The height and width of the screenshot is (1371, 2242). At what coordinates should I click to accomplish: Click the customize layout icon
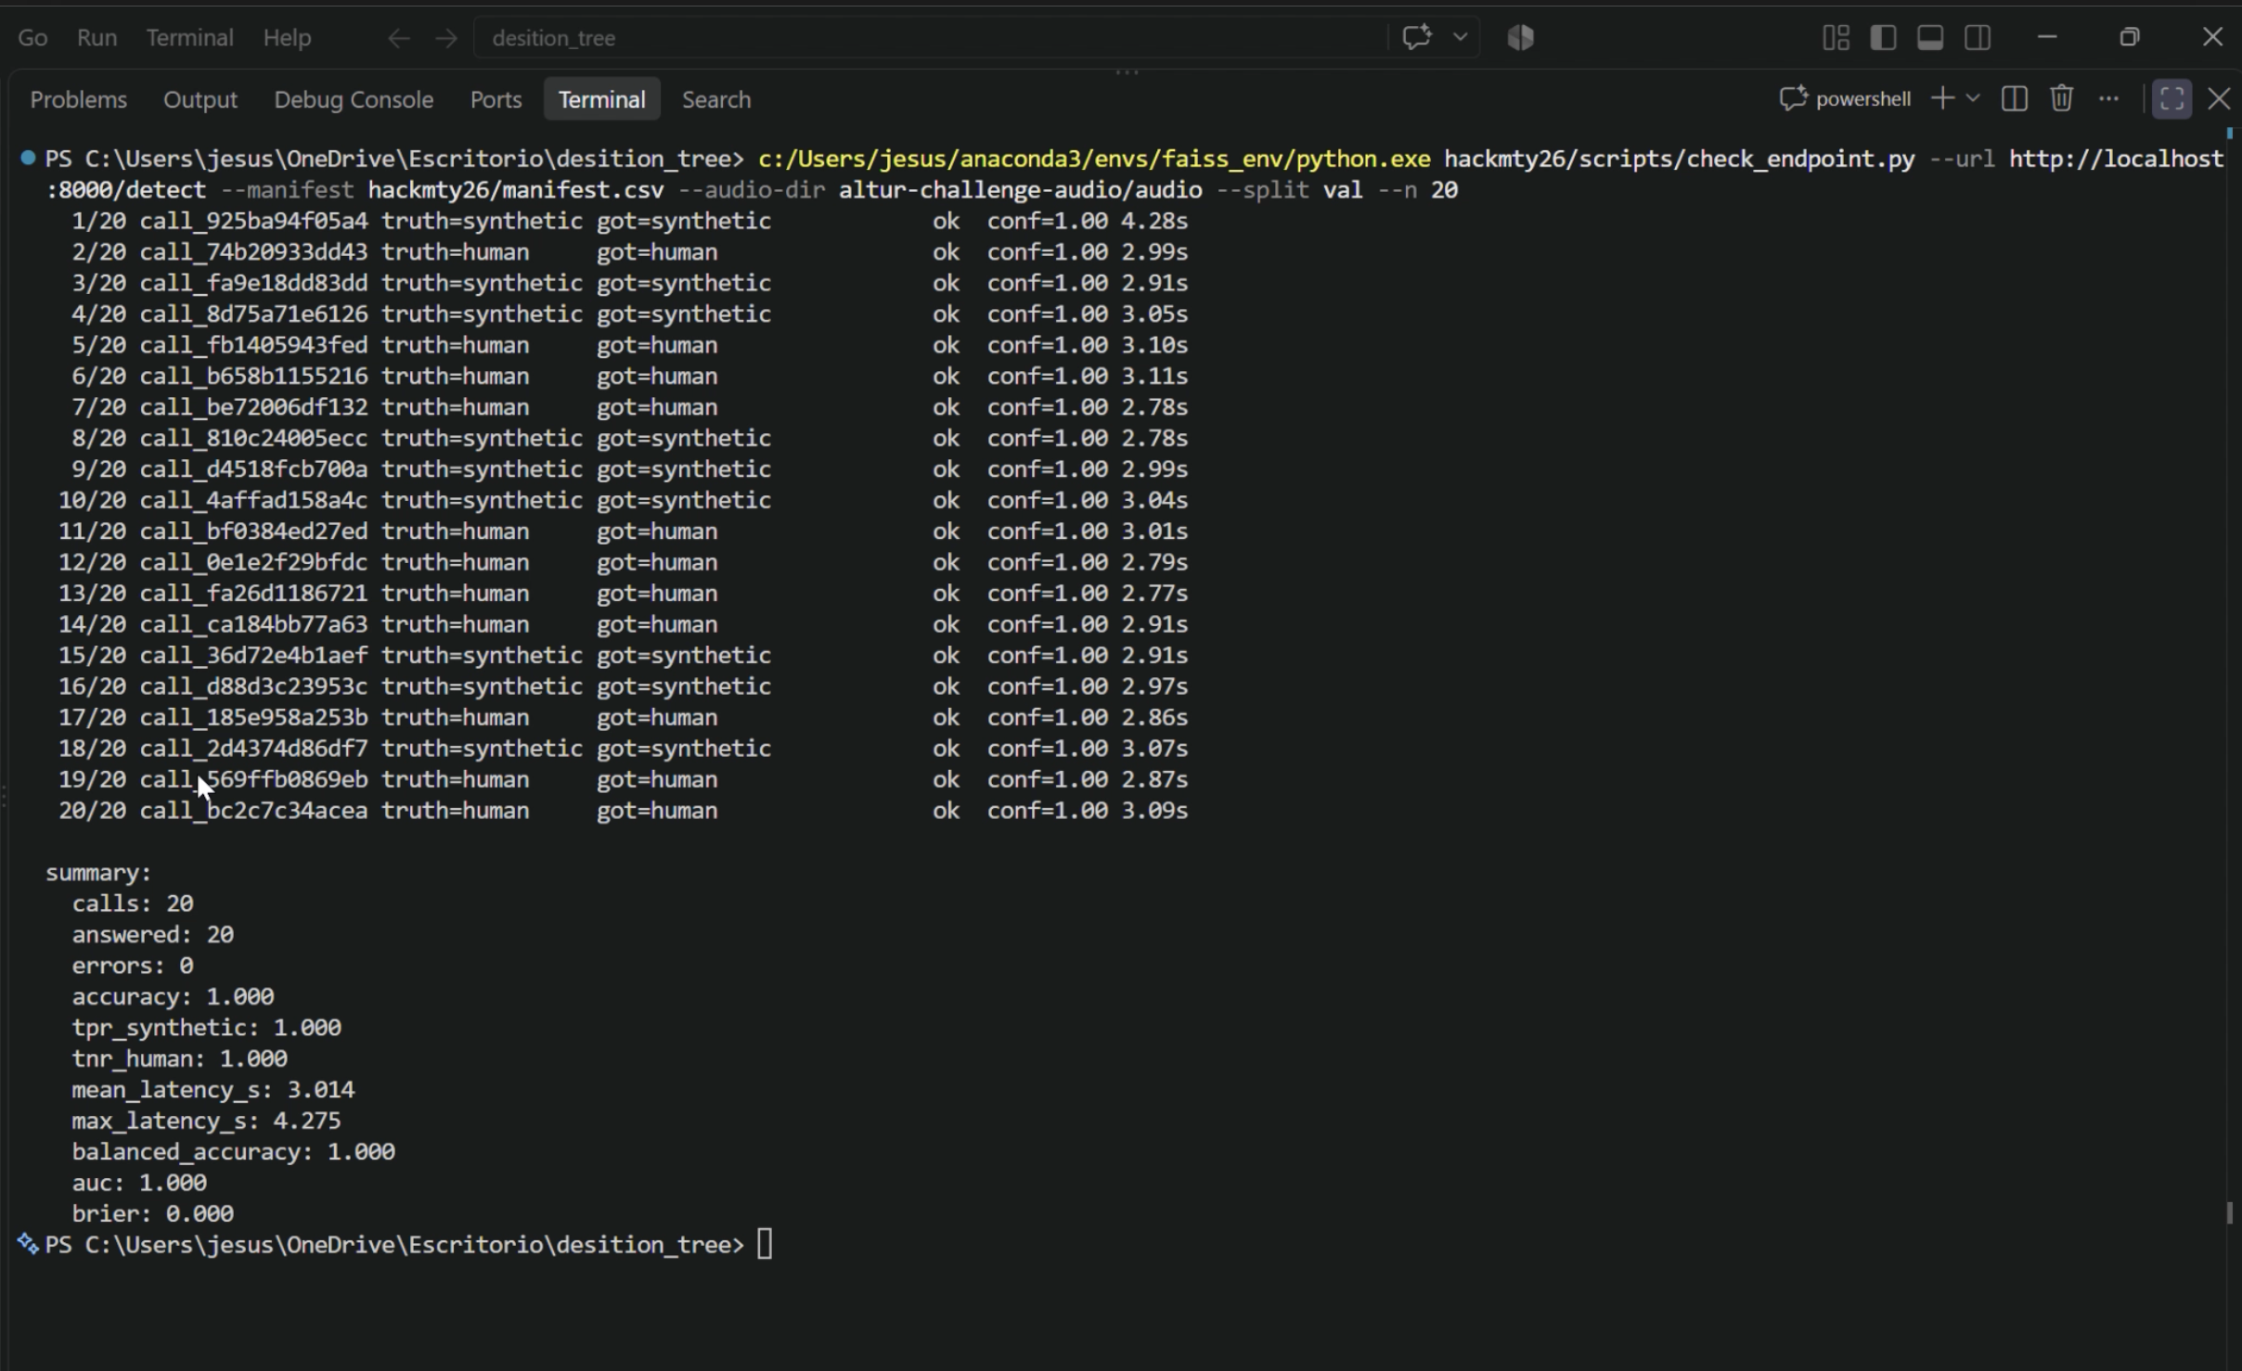[x=1836, y=37]
